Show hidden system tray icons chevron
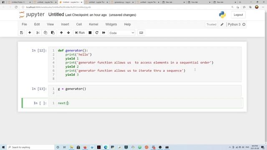The width and height of the screenshot is (267, 150). click(230, 147)
